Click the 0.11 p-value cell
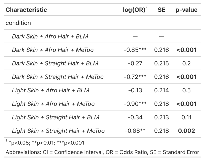This screenshot has width=205, height=161. pos(187,117)
